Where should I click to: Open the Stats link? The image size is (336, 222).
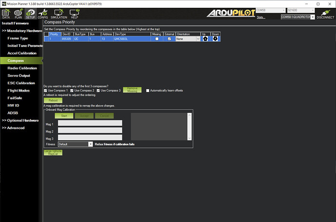261,18
